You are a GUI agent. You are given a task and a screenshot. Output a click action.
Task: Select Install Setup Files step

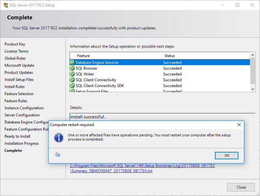click(x=19, y=80)
